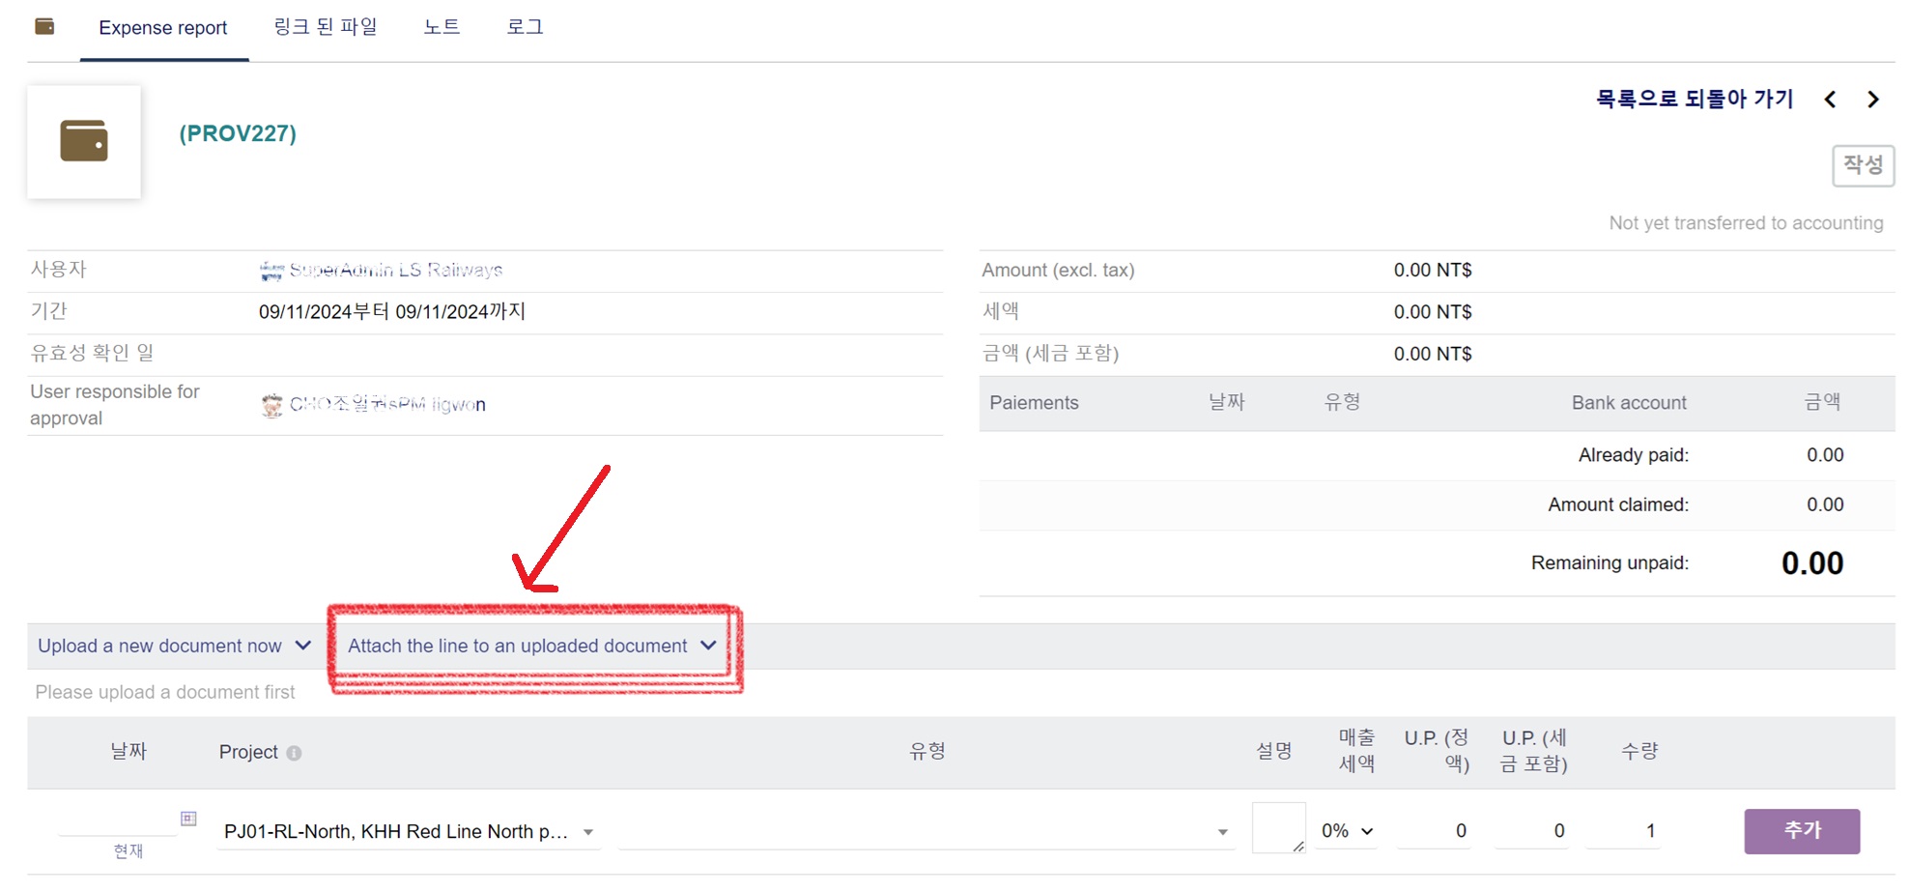Viewport: 1909px width, 892px height.
Task: Open the date picker calendar icon
Action: 188,819
